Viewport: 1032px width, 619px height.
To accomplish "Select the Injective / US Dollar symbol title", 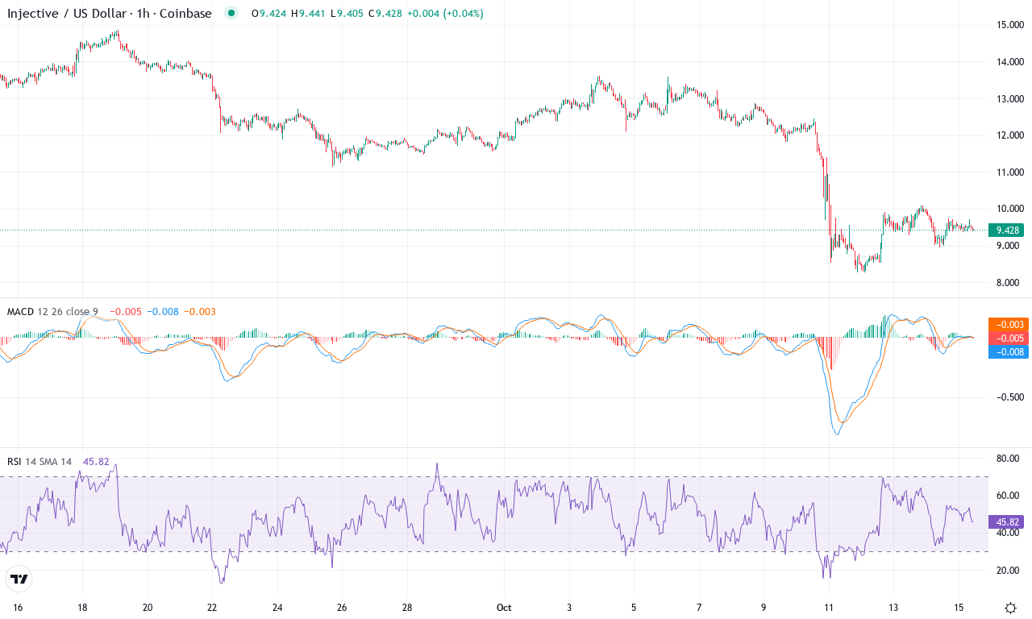I will [64, 13].
